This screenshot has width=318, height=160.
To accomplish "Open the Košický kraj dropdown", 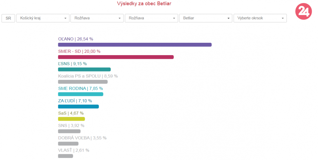I will 43,18.
